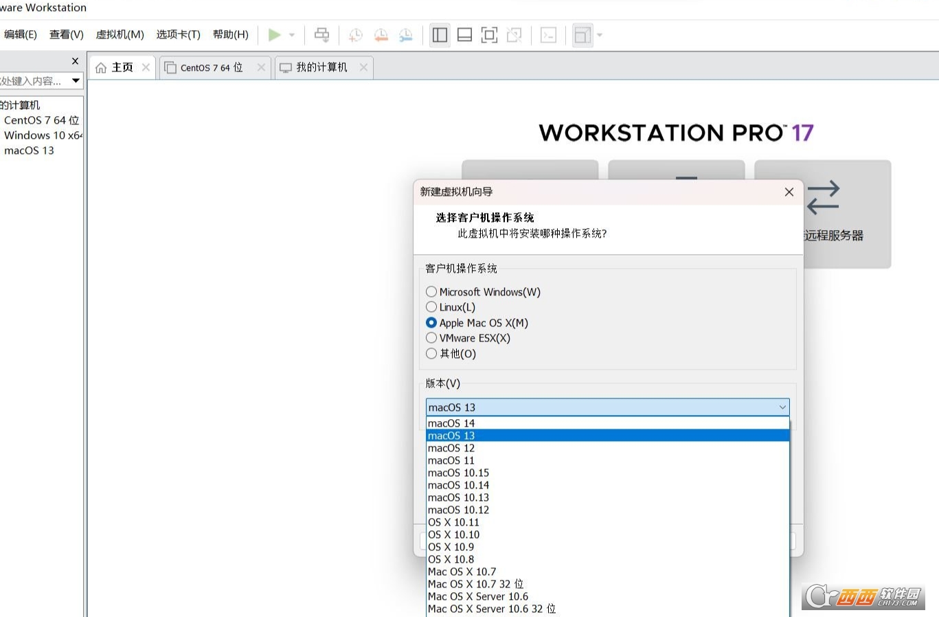Viewport: 939px width, 617px height.
Task: Choose Mac OS X 10.7 option
Action: point(607,572)
